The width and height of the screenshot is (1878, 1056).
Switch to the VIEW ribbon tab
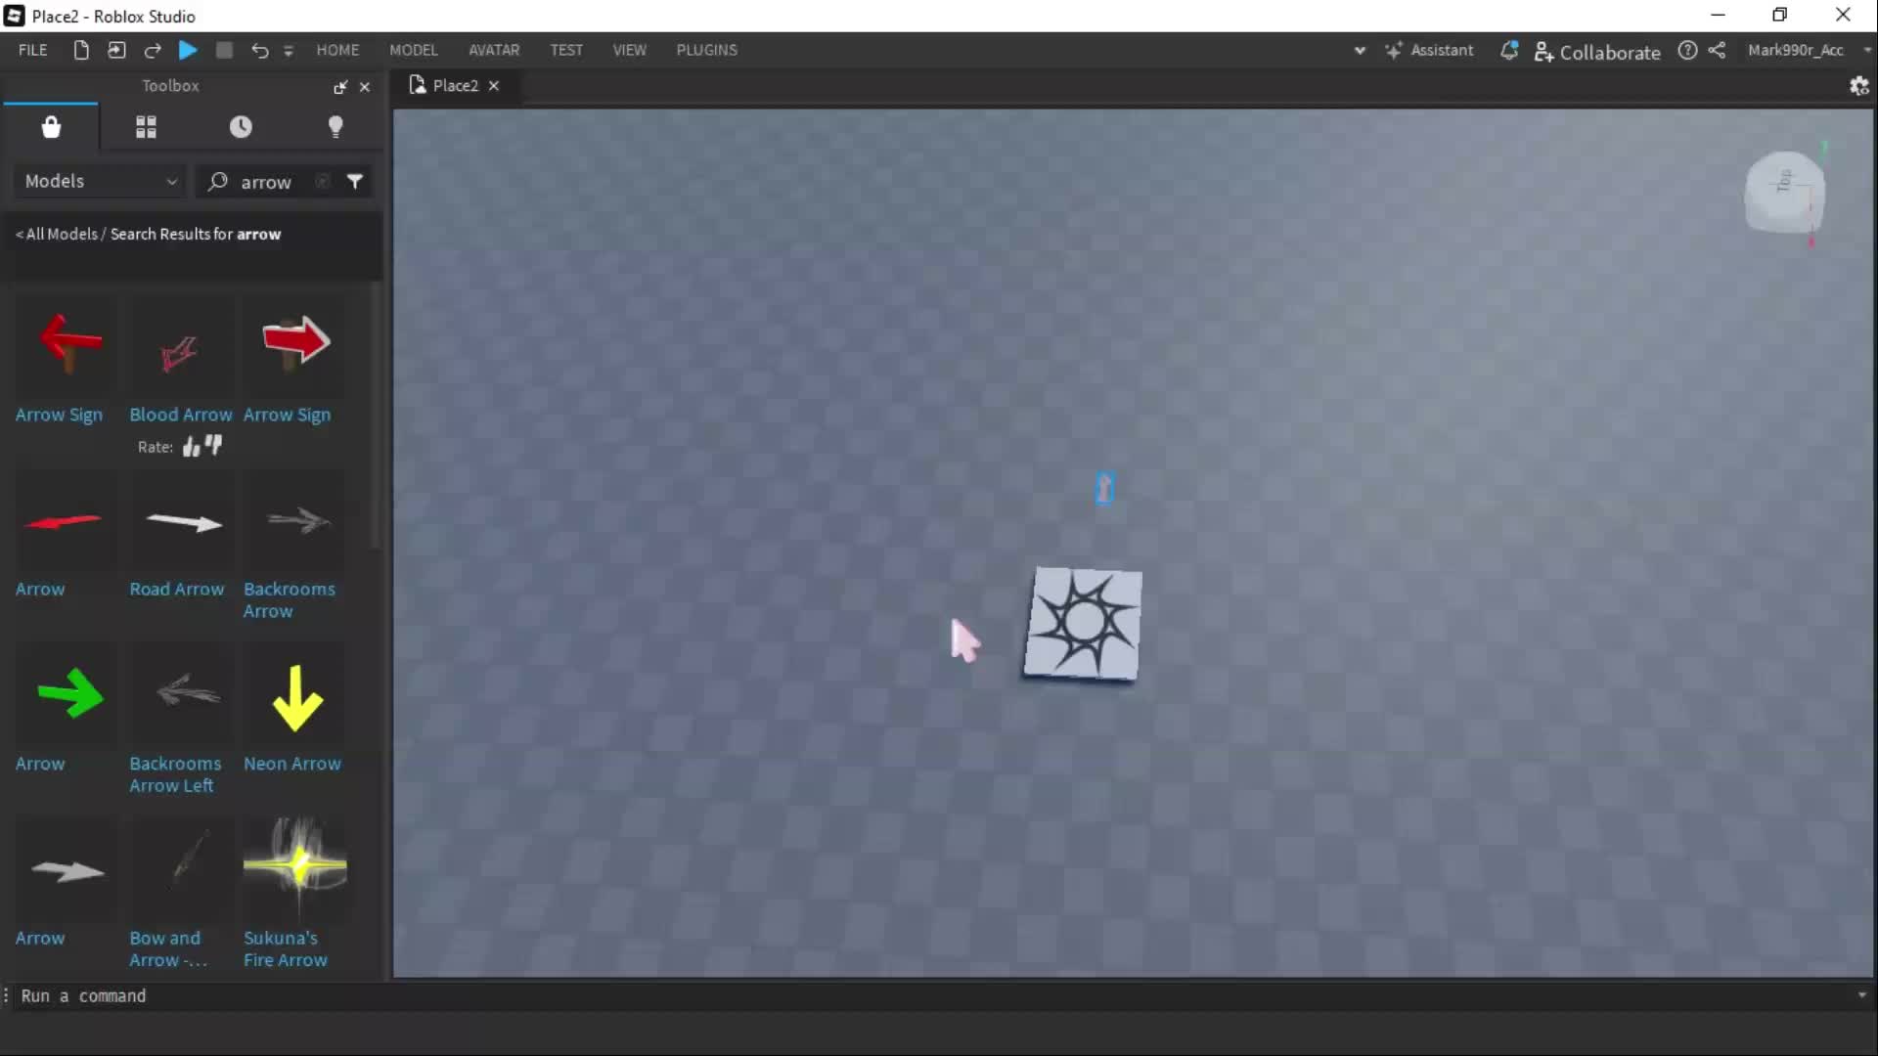pyautogui.click(x=630, y=50)
